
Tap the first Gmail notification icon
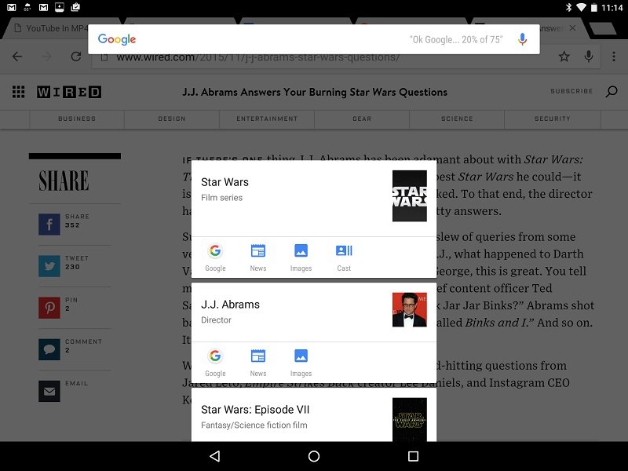point(12,7)
